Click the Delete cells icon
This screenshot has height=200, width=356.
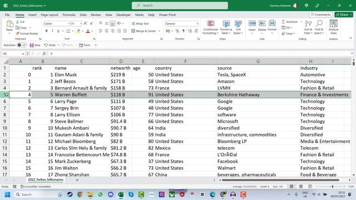click(x=262, y=23)
